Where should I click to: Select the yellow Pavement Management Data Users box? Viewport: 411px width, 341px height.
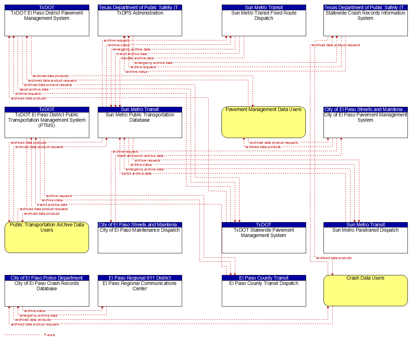tap(264, 122)
